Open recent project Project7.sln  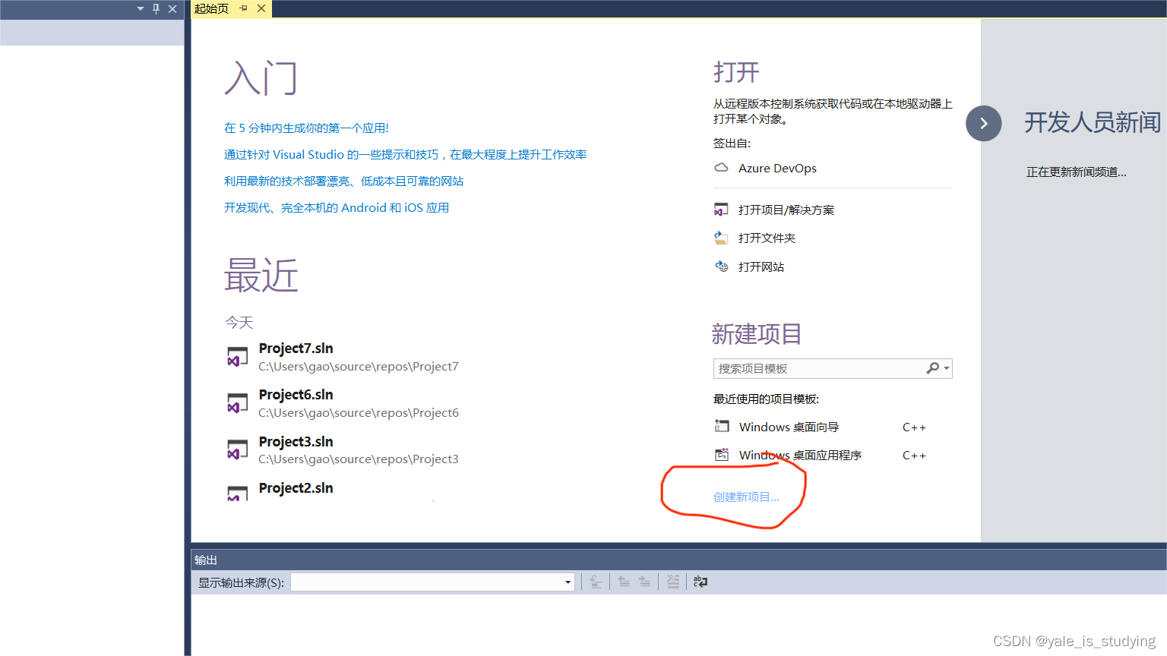pos(296,348)
